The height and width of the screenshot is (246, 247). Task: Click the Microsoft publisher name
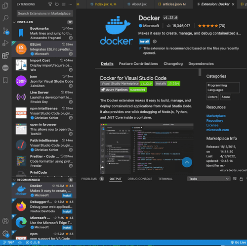(x=151, y=26)
